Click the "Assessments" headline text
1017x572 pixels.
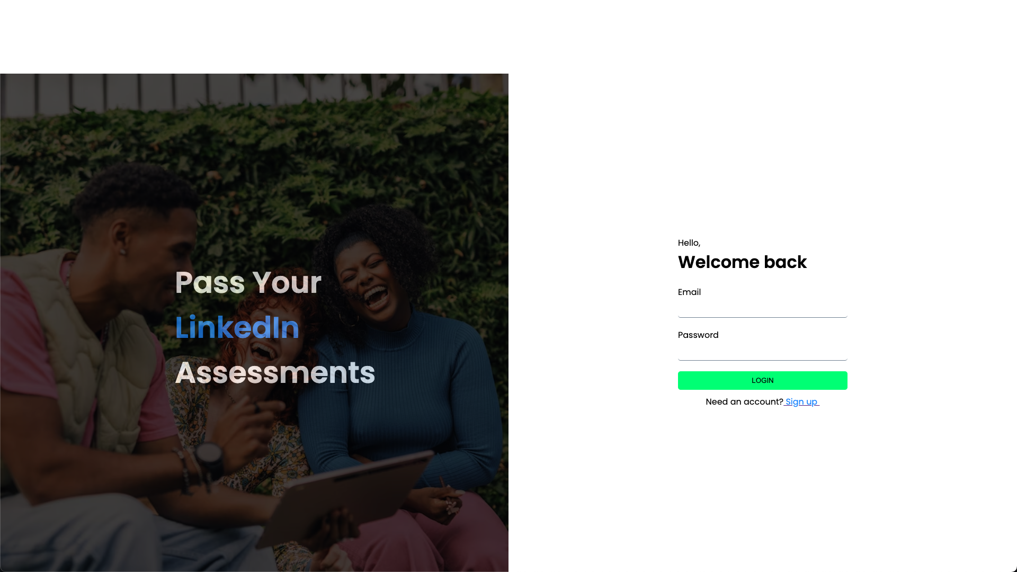[x=275, y=372]
